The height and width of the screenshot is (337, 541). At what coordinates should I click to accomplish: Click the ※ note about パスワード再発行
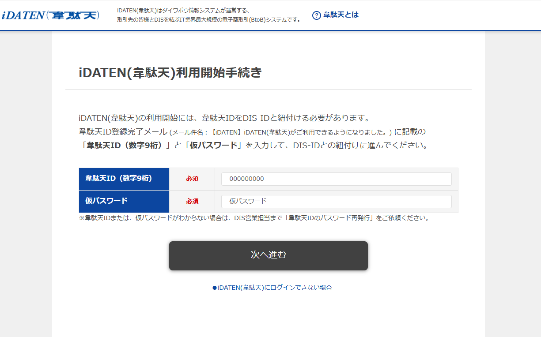coord(254,218)
